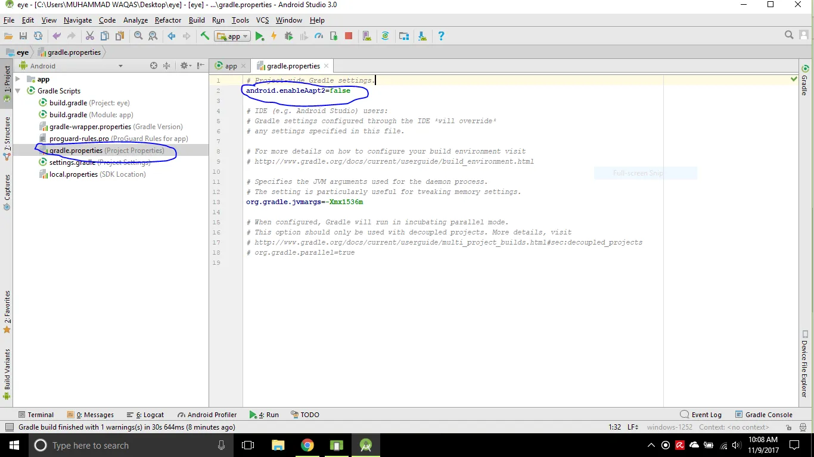Open the Terminal tool window
This screenshot has width=814, height=457.
[36, 415]
